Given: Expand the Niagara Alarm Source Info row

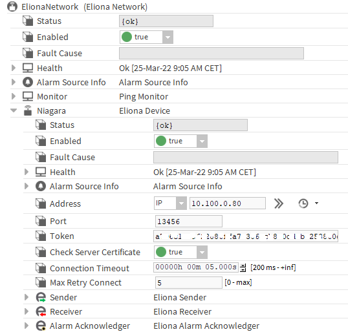Looking at the screenshot, I should coord(27,186).
